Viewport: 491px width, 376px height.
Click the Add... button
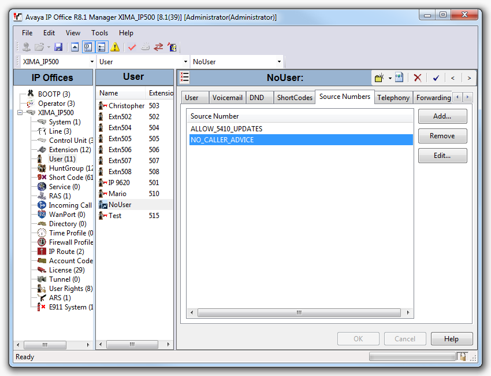442,116
